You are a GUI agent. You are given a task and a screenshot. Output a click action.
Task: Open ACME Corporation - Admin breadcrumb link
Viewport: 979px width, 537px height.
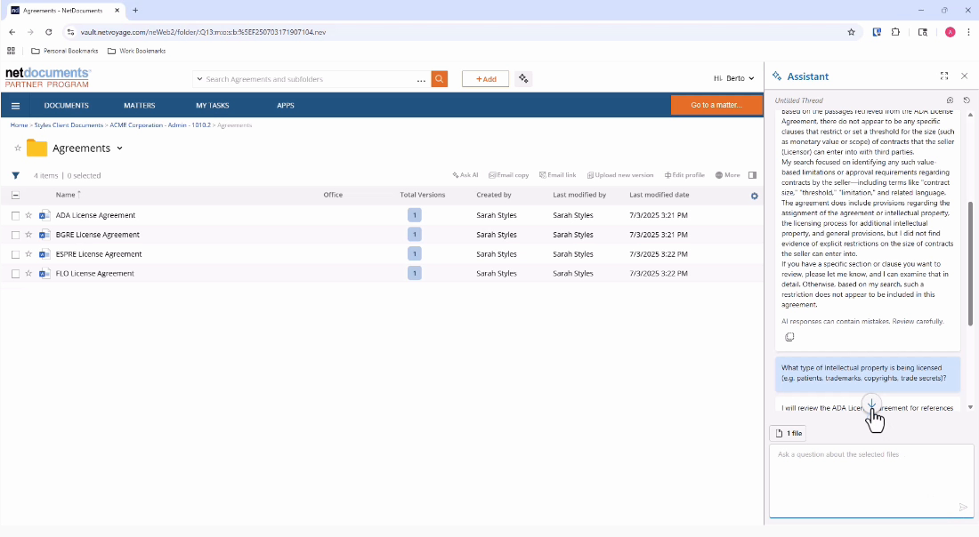(x=160, y=125)
